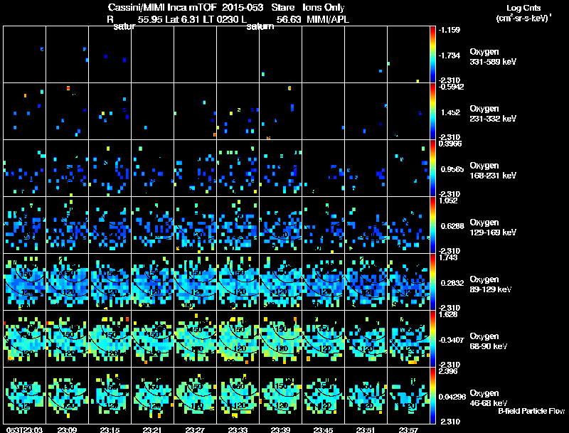Click the 23:57 time axis label
The image size is (569, 433).
pos(408,429)
